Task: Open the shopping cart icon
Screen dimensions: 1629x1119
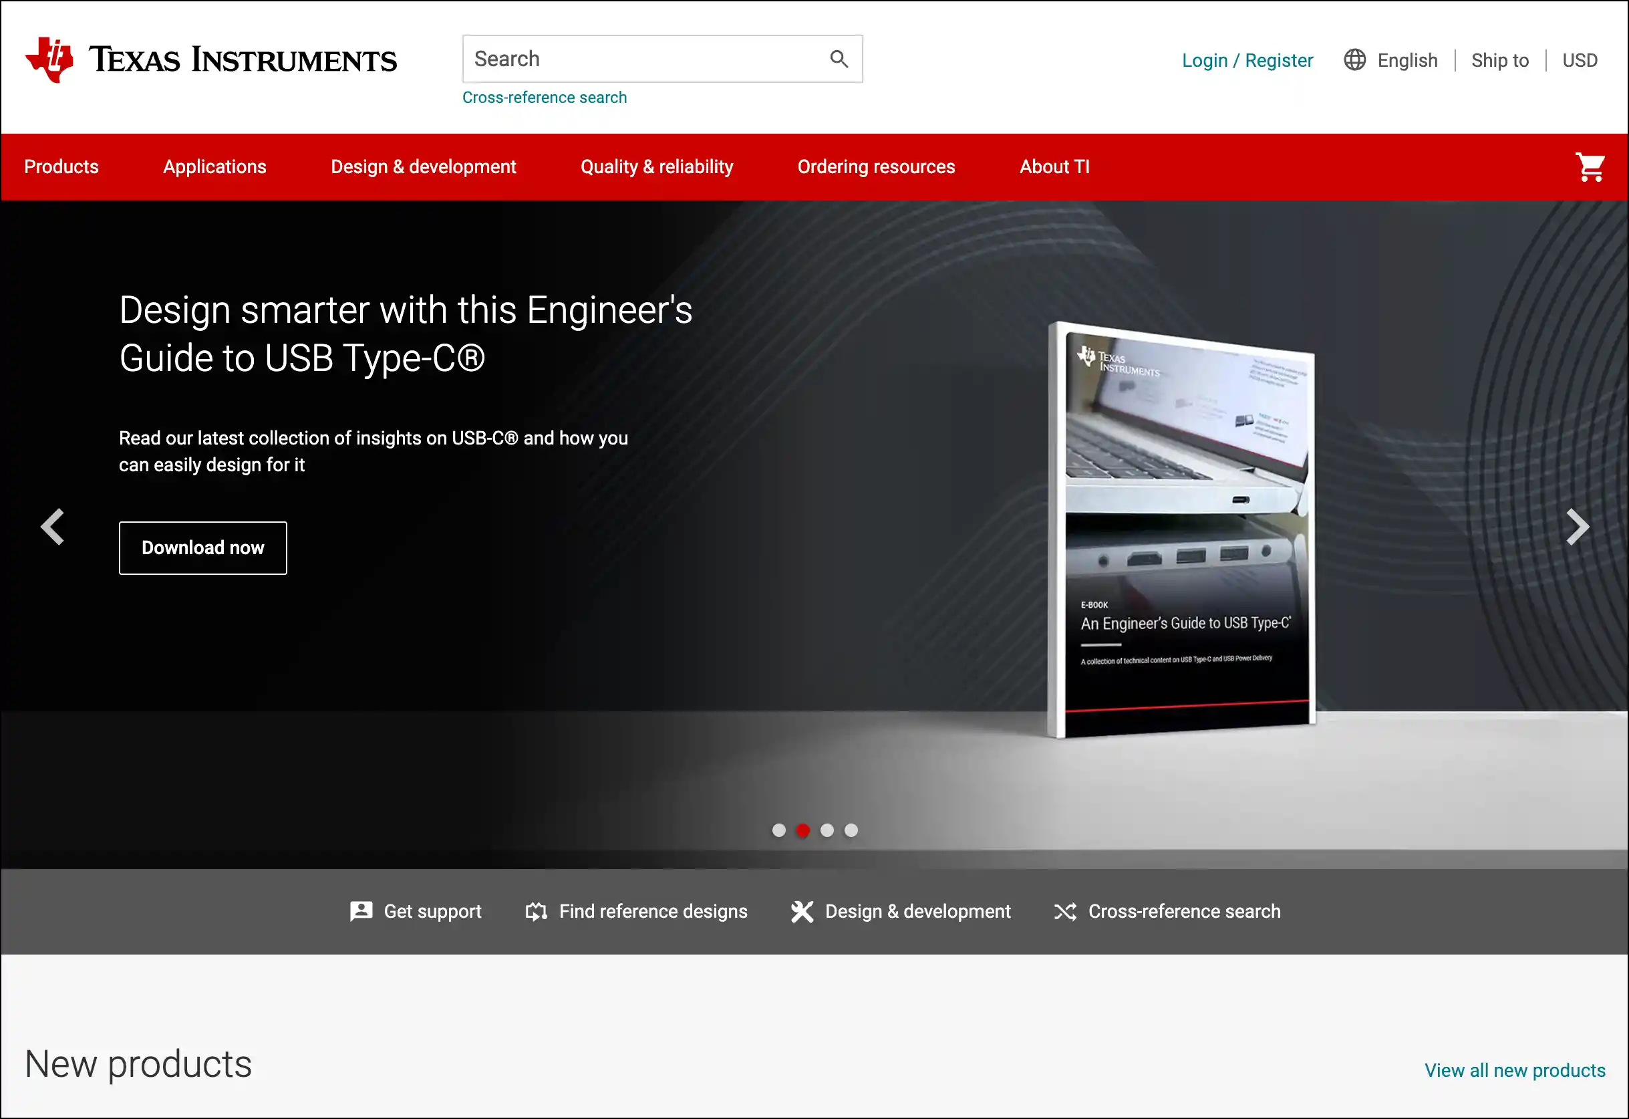Action: pos(1589,168)
